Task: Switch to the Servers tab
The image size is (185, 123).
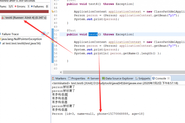Action: (x=94, y=78)
